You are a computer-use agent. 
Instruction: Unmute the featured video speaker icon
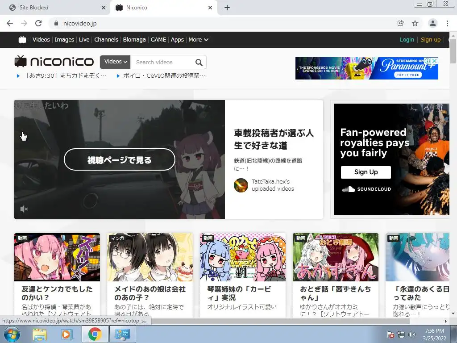[24, 209]
